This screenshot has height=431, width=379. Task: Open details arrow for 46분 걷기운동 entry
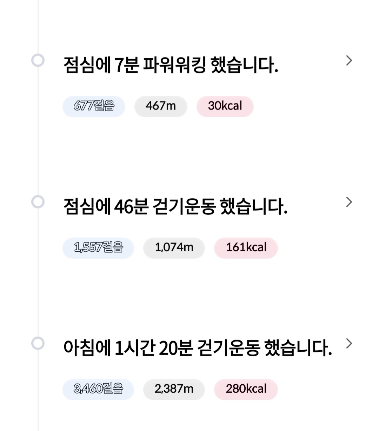tap(348, 202)
